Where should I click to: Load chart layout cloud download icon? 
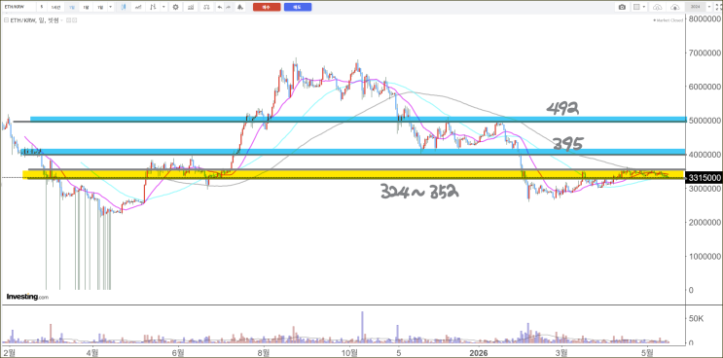[x=658, y=7]
